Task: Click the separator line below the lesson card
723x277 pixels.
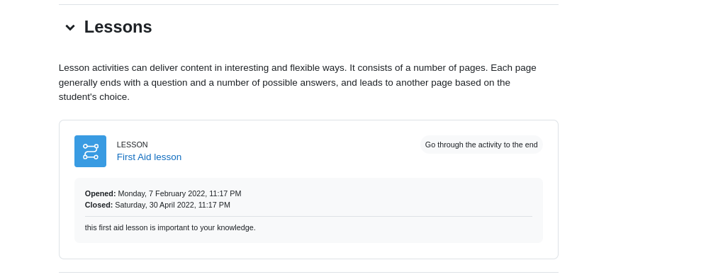Action: click(x=308, y=272)
